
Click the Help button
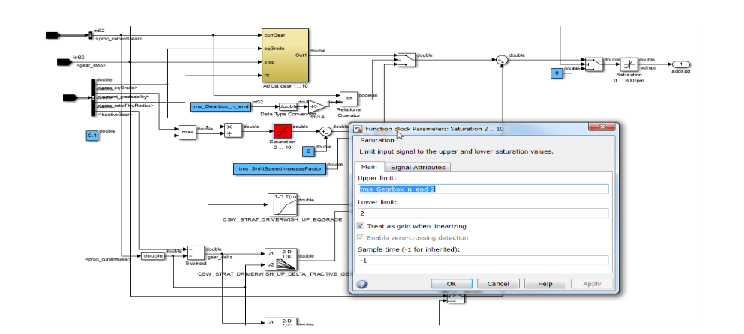tap(544, 284)
